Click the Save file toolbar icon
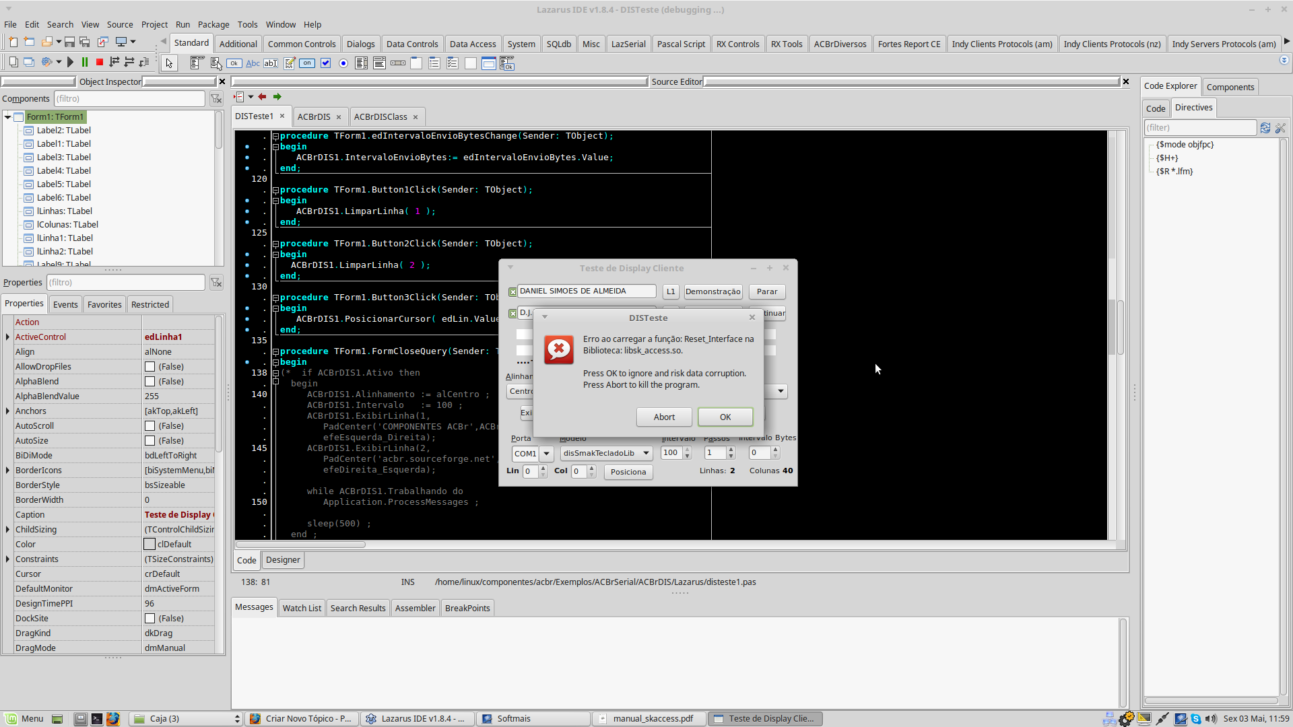This screenshot has width=1293, height=727. [x=69, y=42]
